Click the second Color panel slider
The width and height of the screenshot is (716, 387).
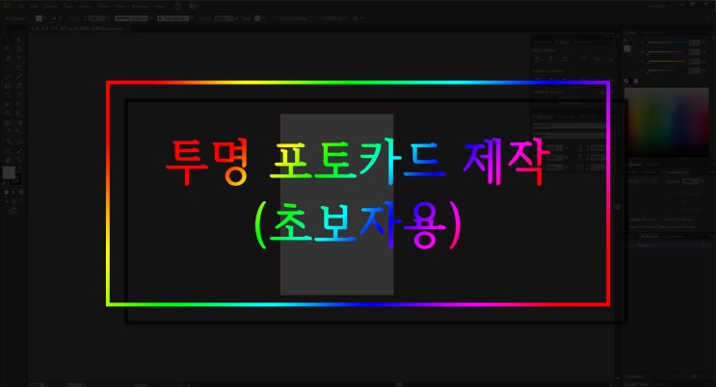pyautogui.click(x=667, y=52)
